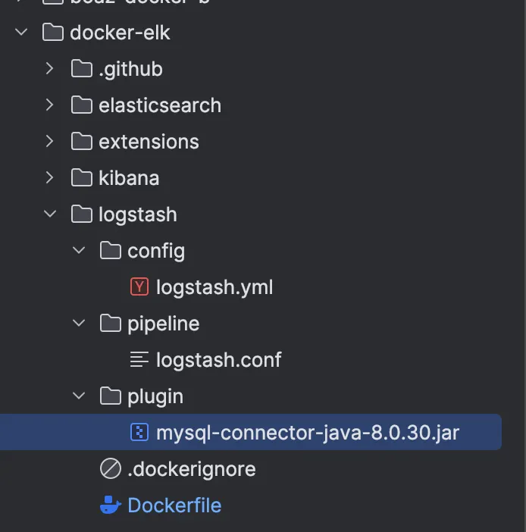Collapse the config folder chevron
Screen dimensions: 526x532
pos(79,251)
